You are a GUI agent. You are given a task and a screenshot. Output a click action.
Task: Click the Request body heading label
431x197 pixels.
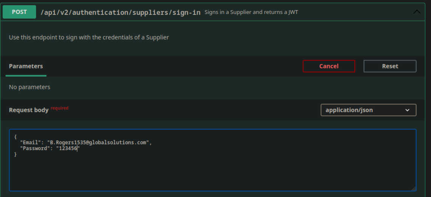[x=29, y=110]
